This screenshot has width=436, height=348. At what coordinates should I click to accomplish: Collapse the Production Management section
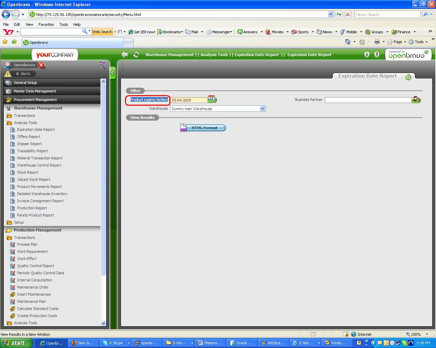tap(52, 230)
